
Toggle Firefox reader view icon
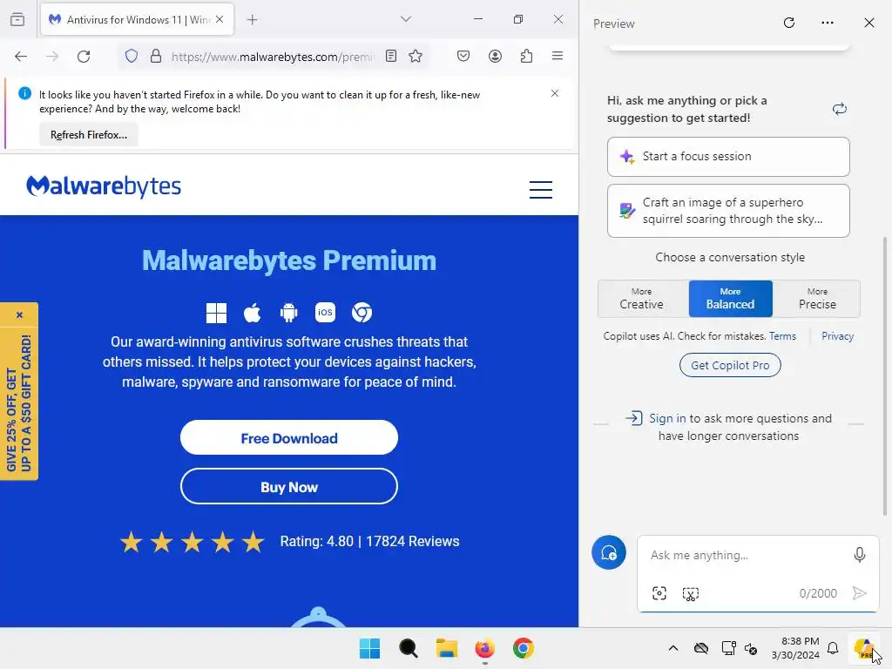pos(391,56)
